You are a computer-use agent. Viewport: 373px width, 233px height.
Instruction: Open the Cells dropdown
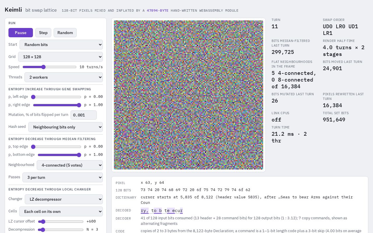[61, 211]
